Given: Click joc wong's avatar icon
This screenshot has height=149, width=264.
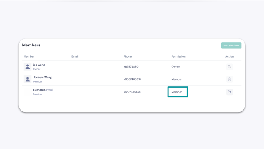Looking at the screenshot, I should pos(28,67).
